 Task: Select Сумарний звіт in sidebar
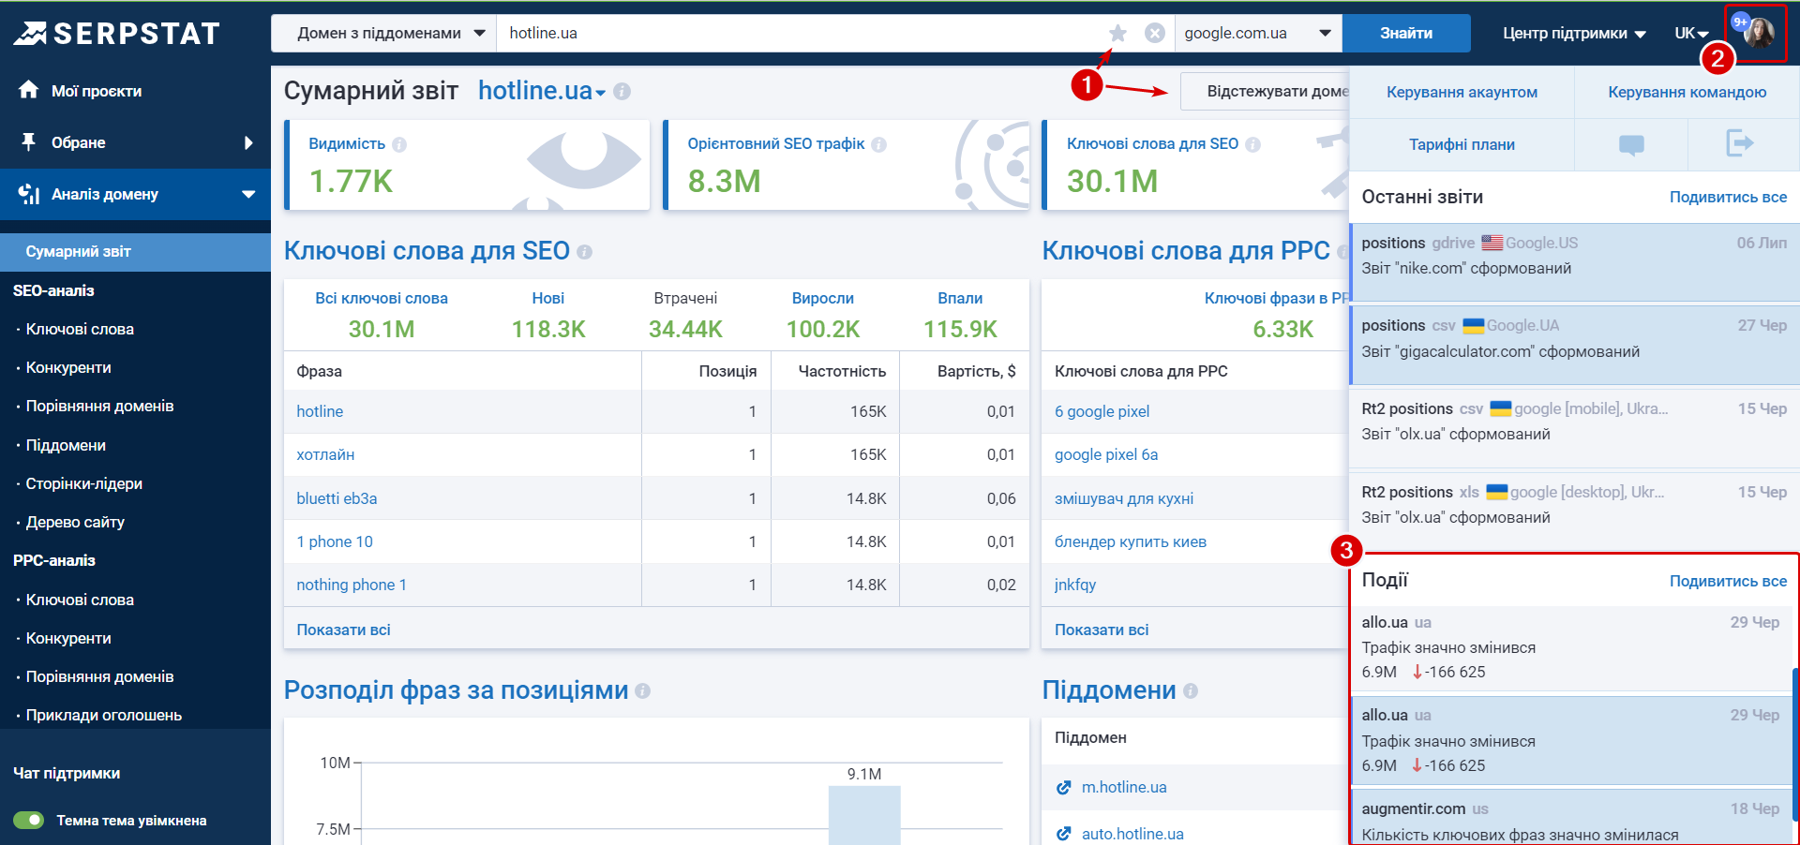pyautogui.click(x=135, y=252)
